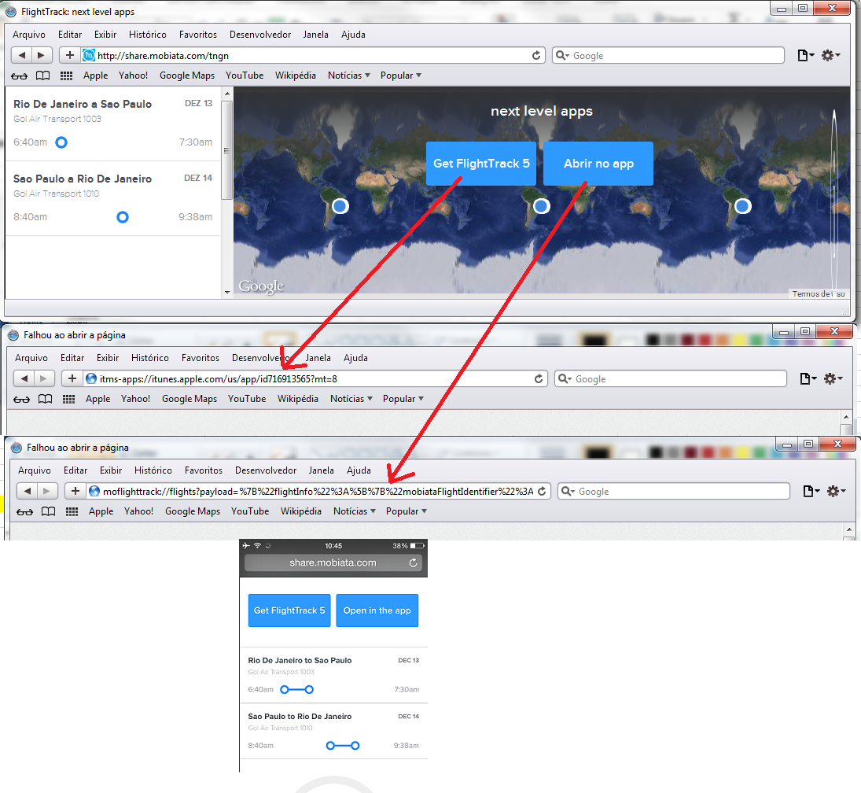
Task: Go back in the FlightTrack Safari window
Action: [x=22, y=55]
